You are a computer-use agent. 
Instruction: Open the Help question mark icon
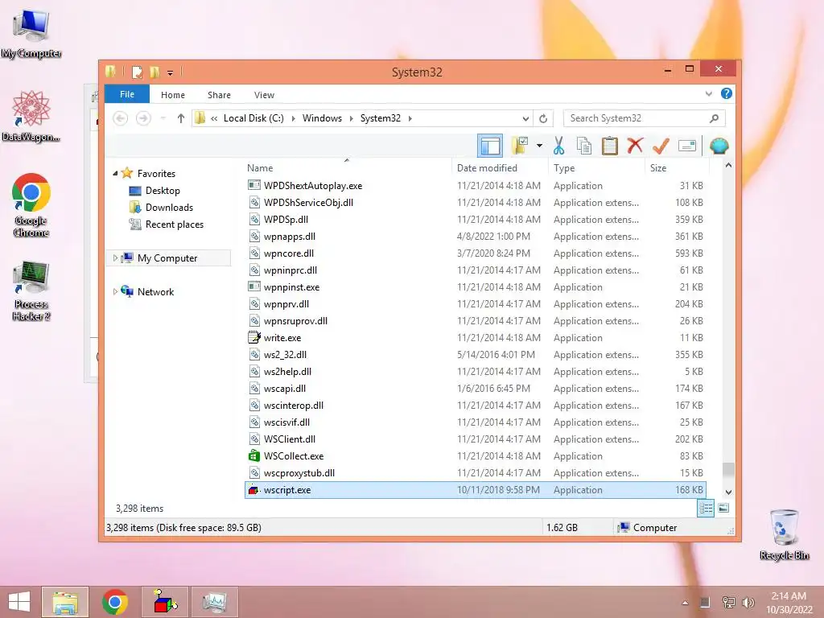(x=727, y=93)
